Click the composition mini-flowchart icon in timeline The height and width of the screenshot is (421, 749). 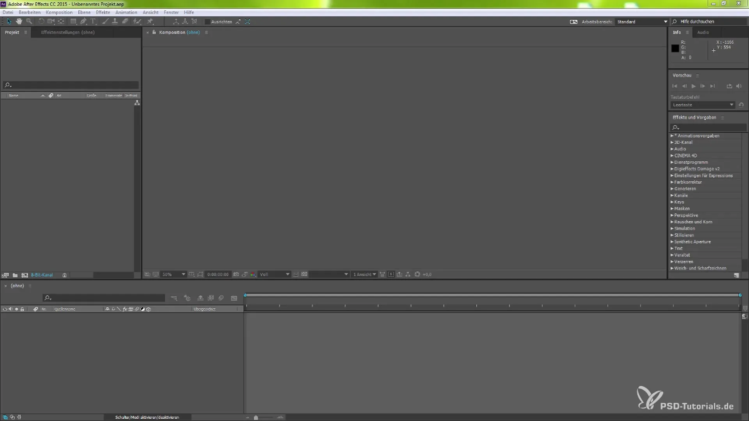(174, 298)
